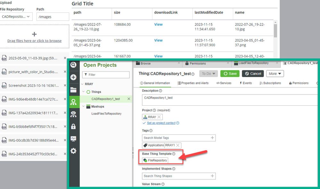Add shape with plus in Search Thing Shapes
The height and width of the screenshot is (189, 320).
point(212,176)
